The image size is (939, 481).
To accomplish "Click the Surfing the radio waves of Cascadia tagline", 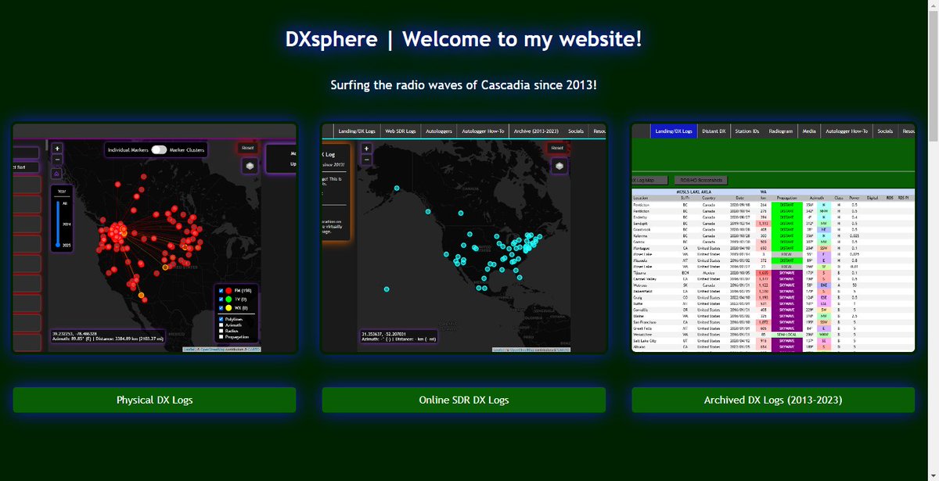I will [x=463, y=84].
